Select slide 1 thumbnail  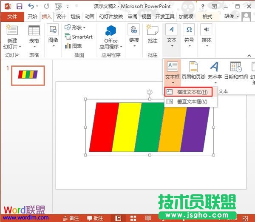coord(28,75)
